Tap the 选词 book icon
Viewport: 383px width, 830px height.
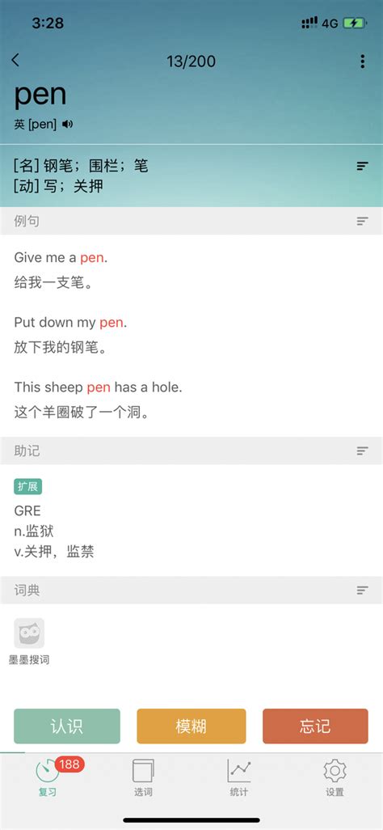pos(143,771)
